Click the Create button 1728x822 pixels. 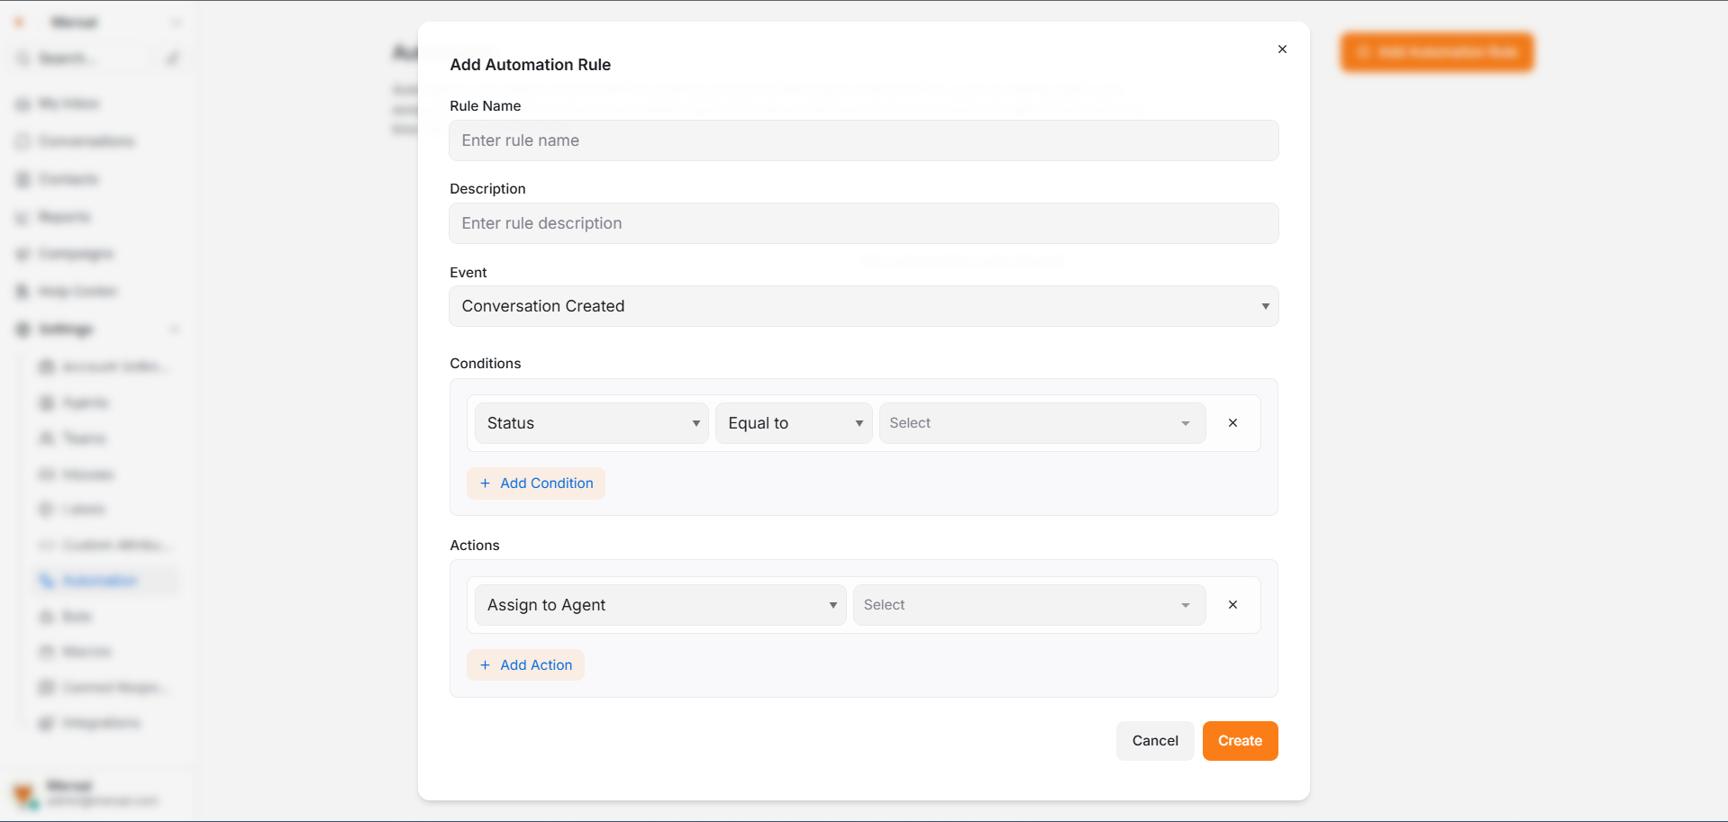(1240, 740)
